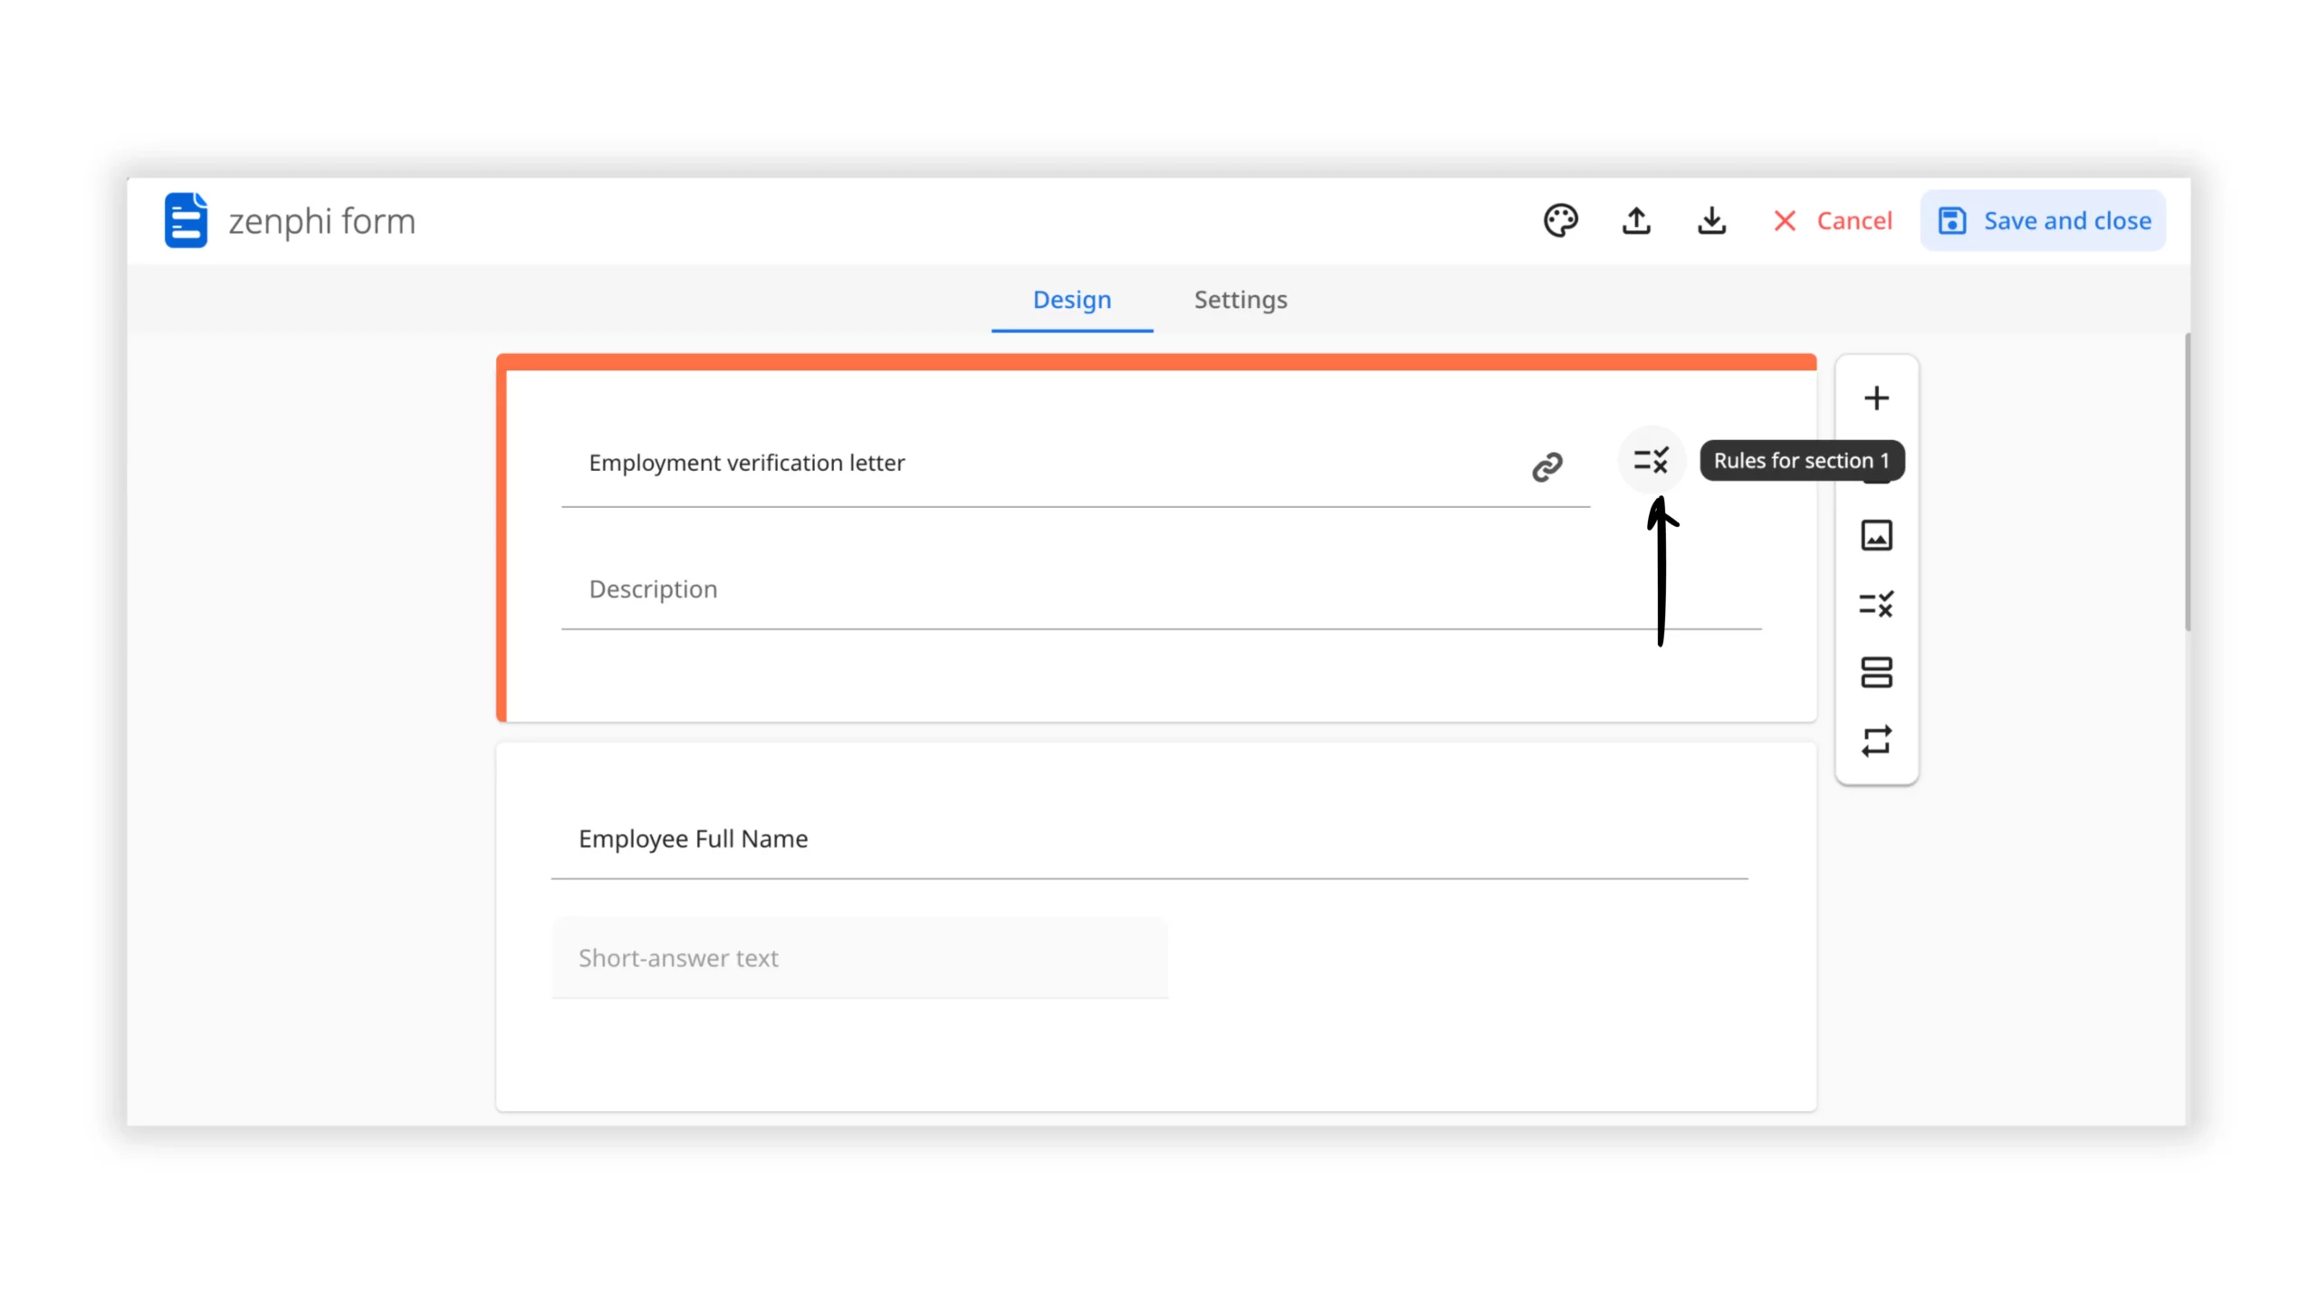Image resolution: width=2318 pixels, height=1304 pixels.
Task: Click the vertical scrollbar on the right
Action: click(2187, 480)
